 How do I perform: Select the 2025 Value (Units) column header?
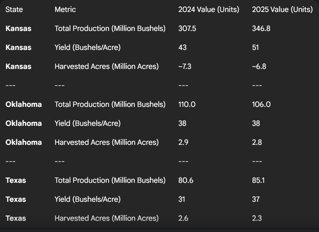pos(282,10)
